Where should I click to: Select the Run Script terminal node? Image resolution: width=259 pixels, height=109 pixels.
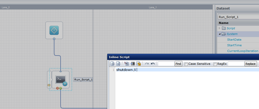tap(60, 79)
